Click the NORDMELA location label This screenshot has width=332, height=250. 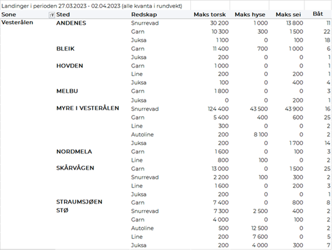74,151
